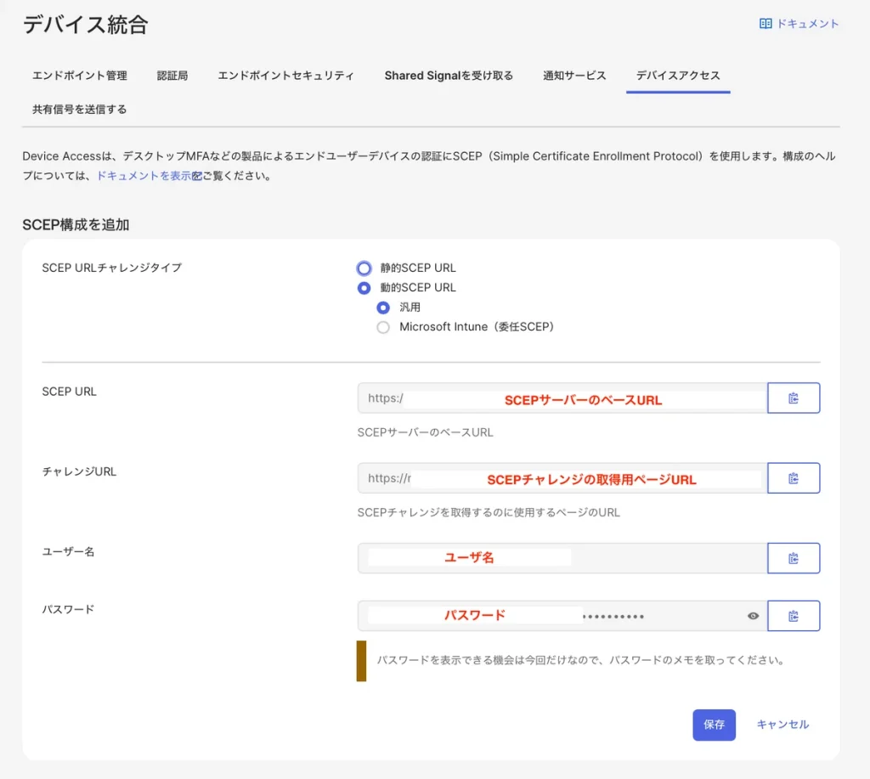This screenshot has width=870, height=779.
Task: Open the 認証局 tab
Action: click(172, 76)
